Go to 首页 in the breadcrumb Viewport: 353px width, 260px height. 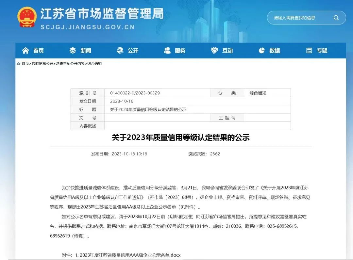click(25, 64)
